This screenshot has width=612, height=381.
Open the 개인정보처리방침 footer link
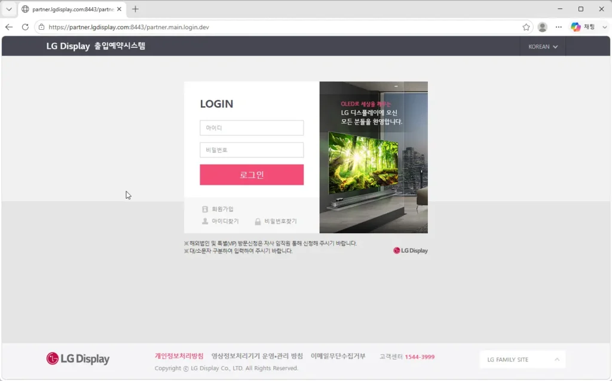click(179, 356)
